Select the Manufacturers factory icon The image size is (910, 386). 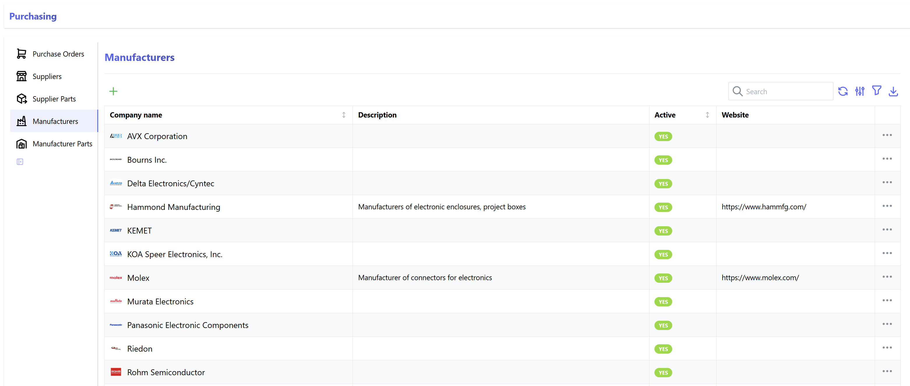coord(22,121)
